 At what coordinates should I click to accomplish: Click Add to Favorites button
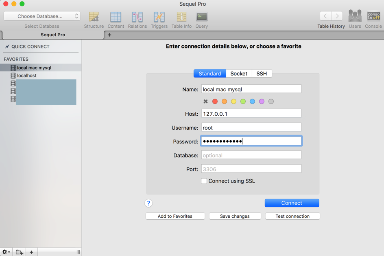(175, 216)
